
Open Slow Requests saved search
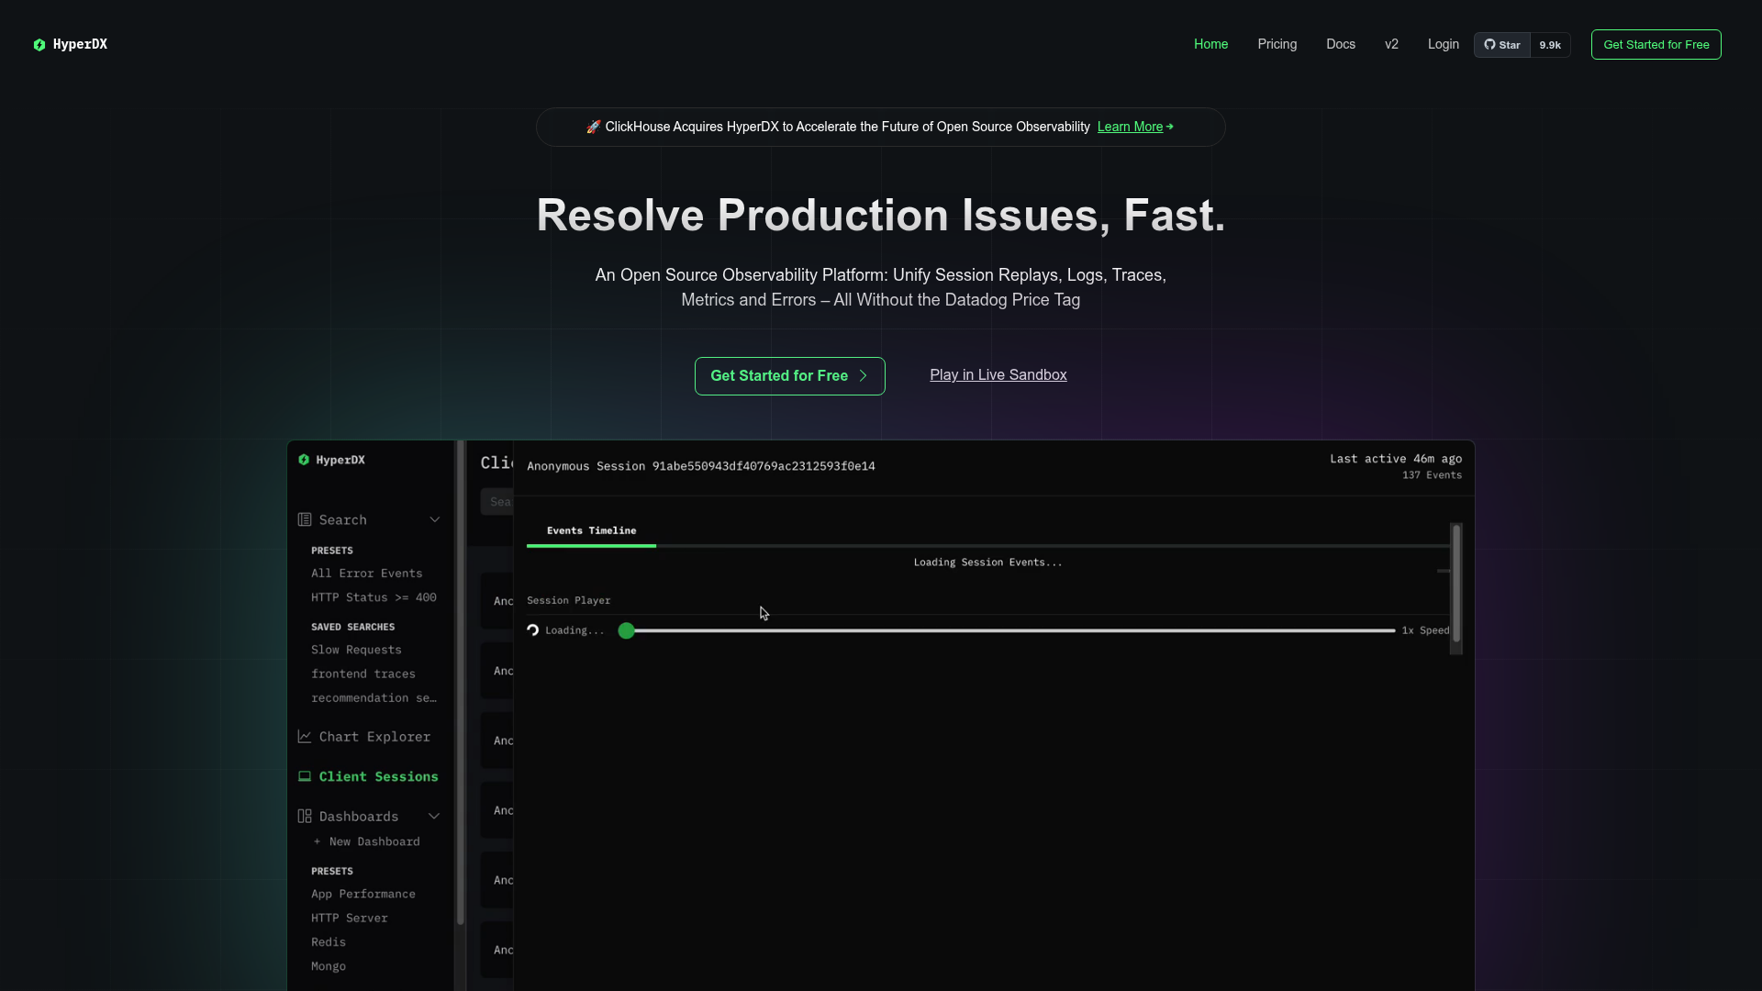tap(356, 650)
